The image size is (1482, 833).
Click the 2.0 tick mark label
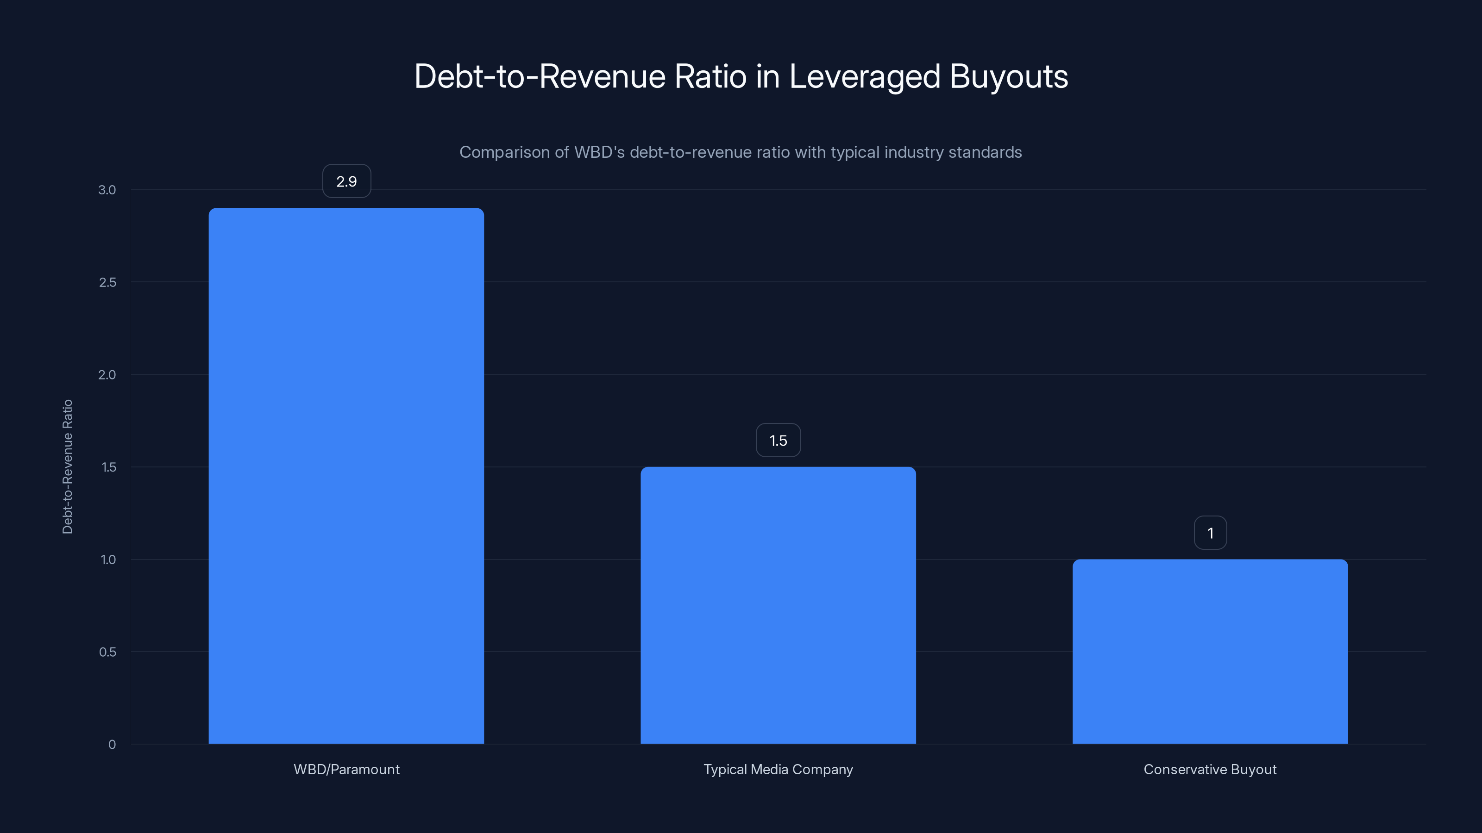pyautogui.click(x=107, y=375)
